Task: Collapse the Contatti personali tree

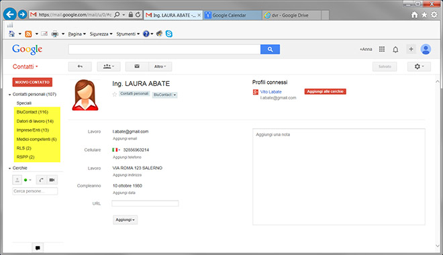Action: click(x=10, y=95)
